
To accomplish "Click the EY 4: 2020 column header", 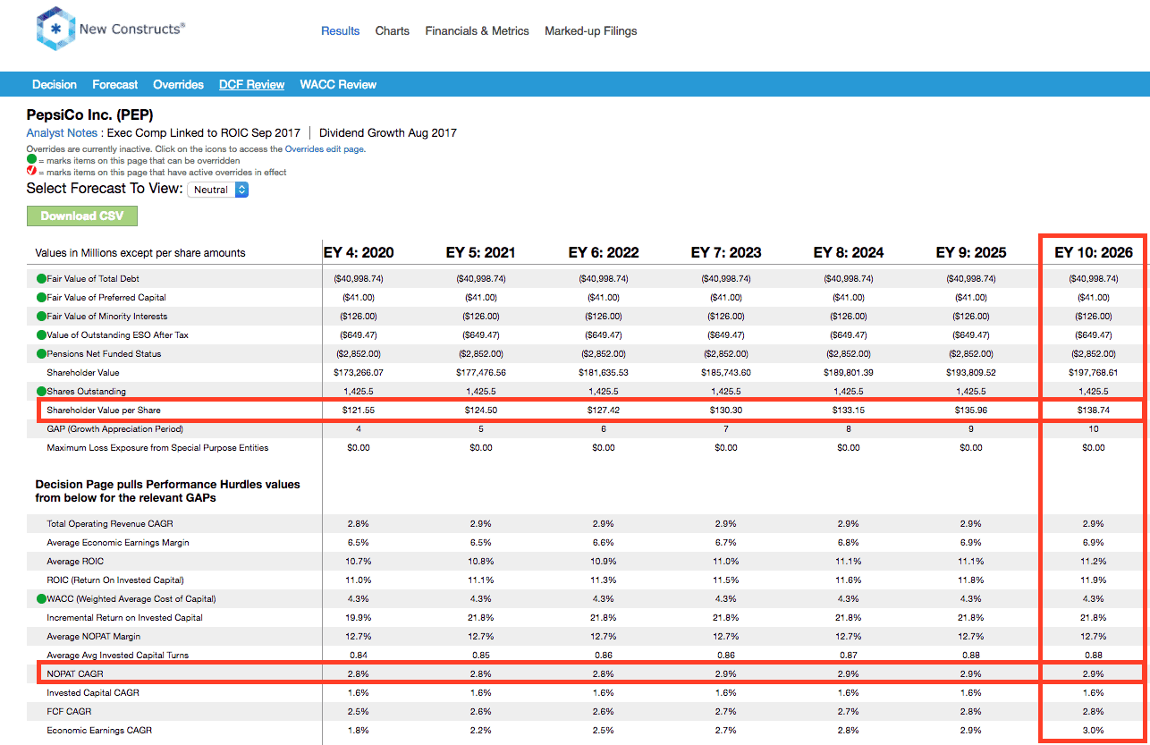I will point(359,253).
